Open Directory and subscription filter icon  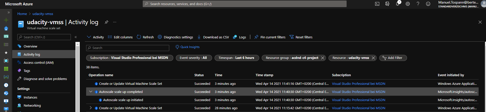tap(387, 4)
